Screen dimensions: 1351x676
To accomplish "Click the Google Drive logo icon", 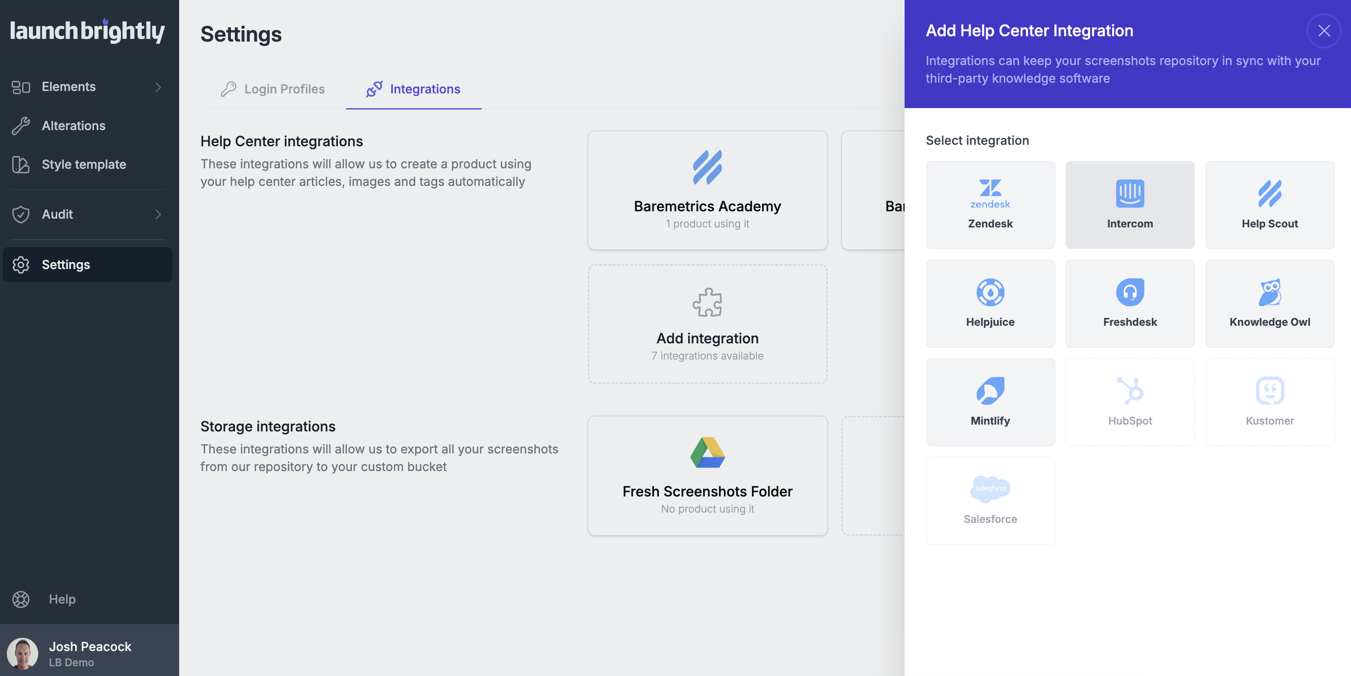I will (707, 452).
